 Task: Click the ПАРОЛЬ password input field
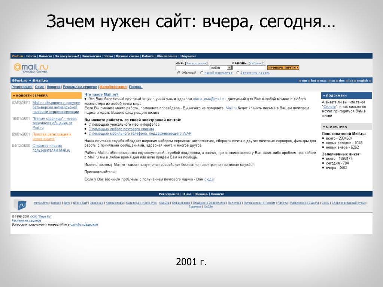(x=249, y=68)
